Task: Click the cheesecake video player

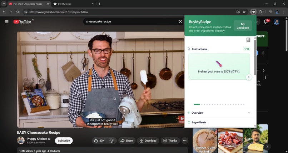Action: point(101,79)
